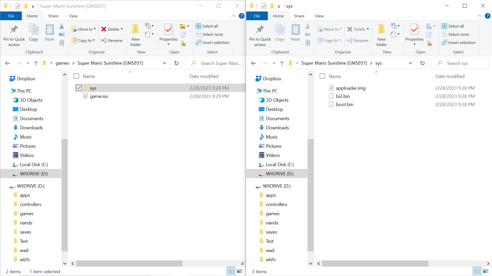Click sys window horizontal scrollbar thumb
This screenshot has width=492, height=276.
coord(375,263)
